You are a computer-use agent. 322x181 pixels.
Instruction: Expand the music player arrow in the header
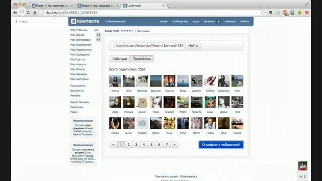(218, 21)
